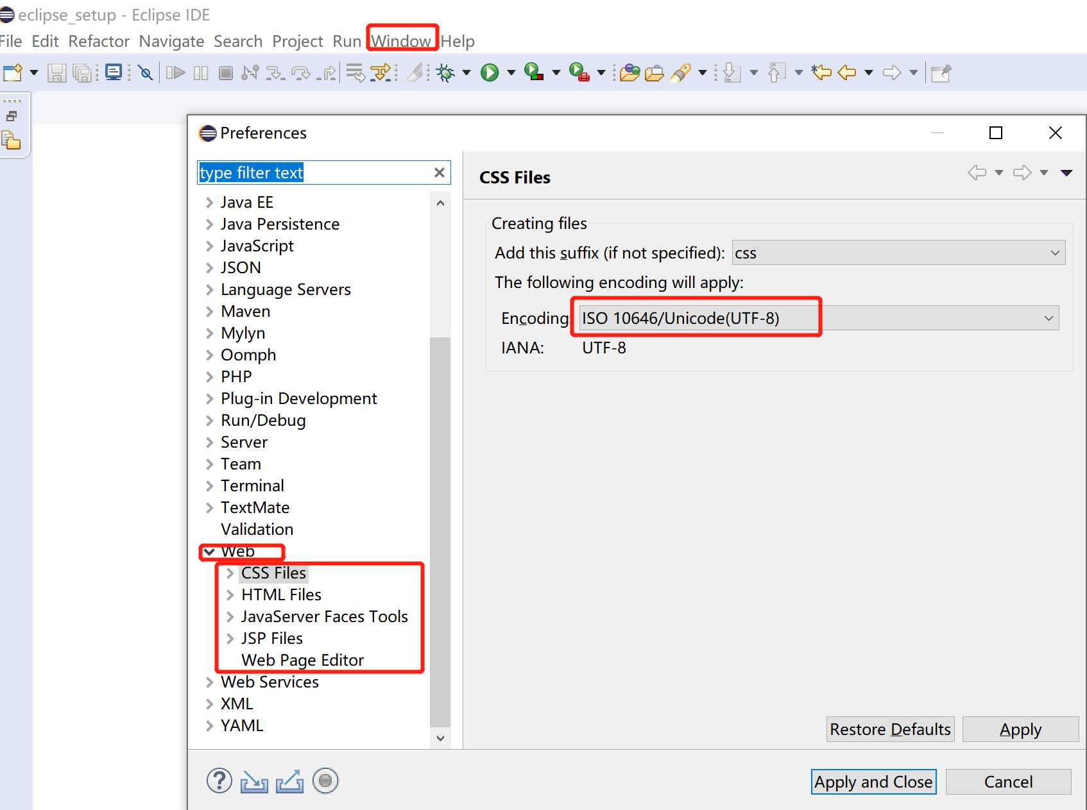Open the preferences page view menu triangle

(x=1066, y=173)
